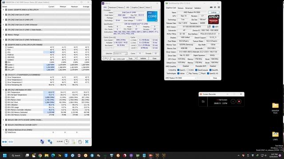
Task: Open HWiNFO sensor settings gear icon
Action: click(x=80, y=142)
